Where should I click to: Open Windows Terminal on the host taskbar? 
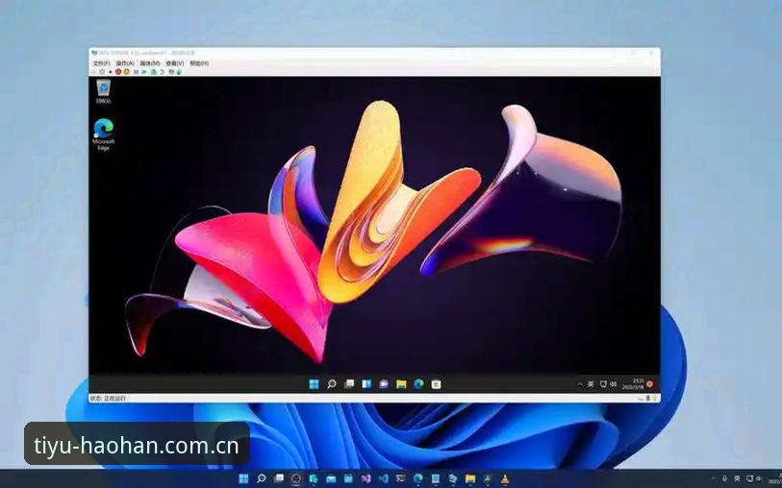coord(400,478)
